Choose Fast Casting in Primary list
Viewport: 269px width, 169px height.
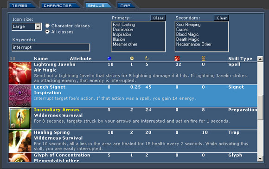tap(124, 25)
